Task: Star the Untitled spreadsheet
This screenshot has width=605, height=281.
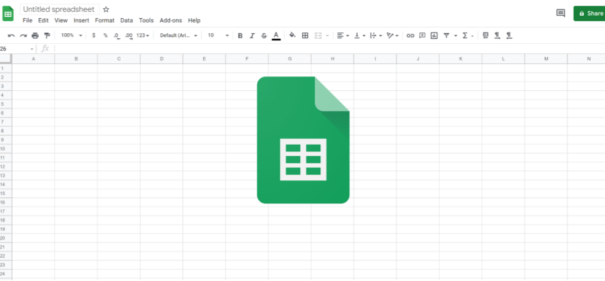Action: point(106,9)
